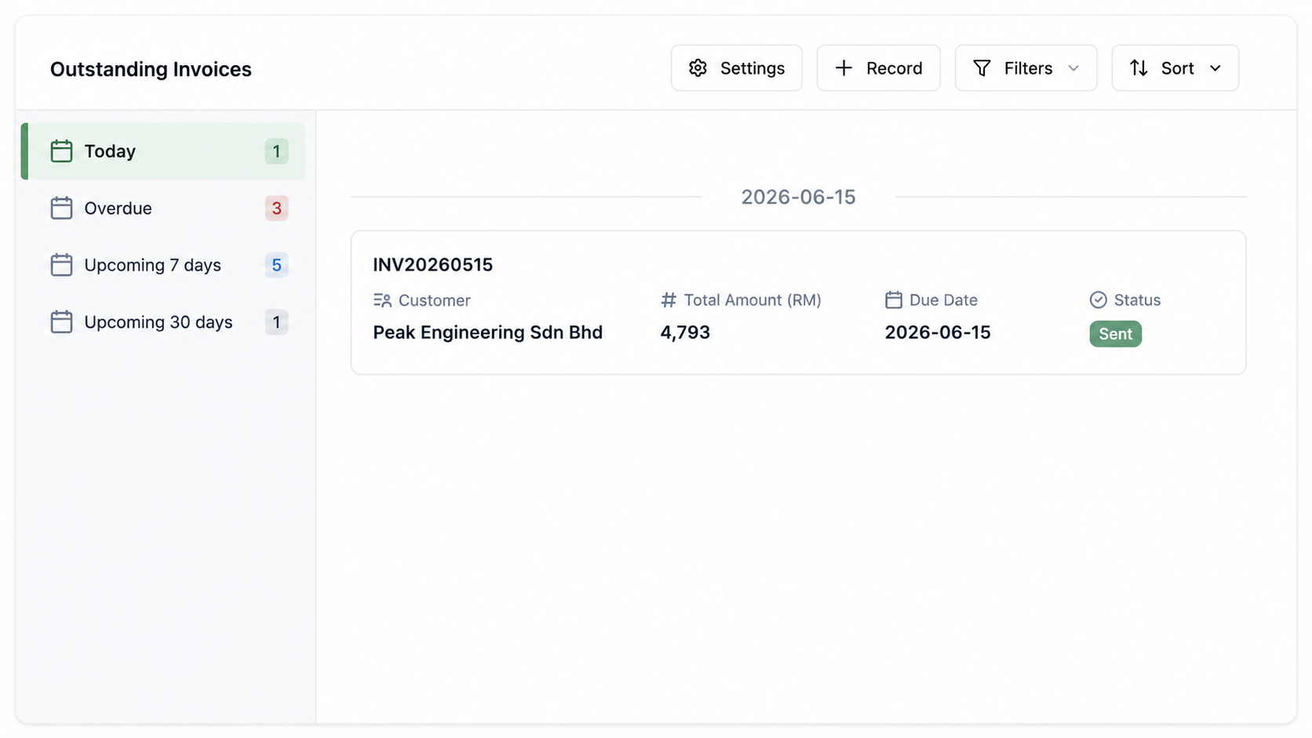
Task: Click the Customer field label
Action: point(434,300)
